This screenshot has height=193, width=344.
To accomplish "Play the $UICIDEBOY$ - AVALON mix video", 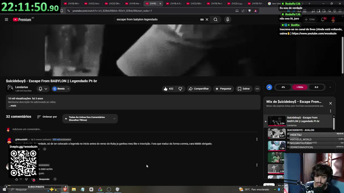I will click(277, 133).
